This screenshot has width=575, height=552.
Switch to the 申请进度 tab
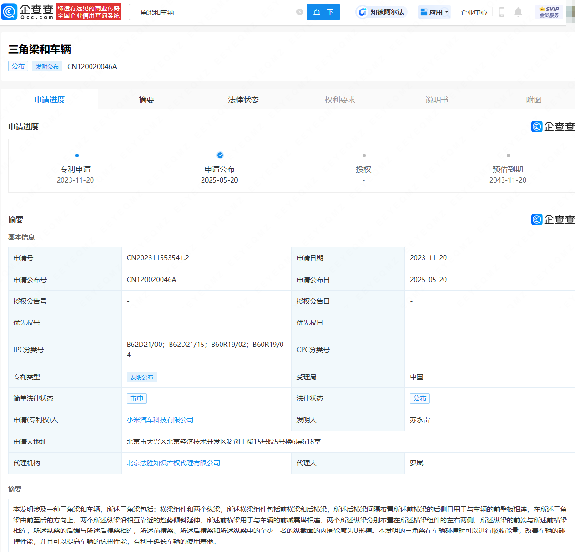(x=50, y=99)
